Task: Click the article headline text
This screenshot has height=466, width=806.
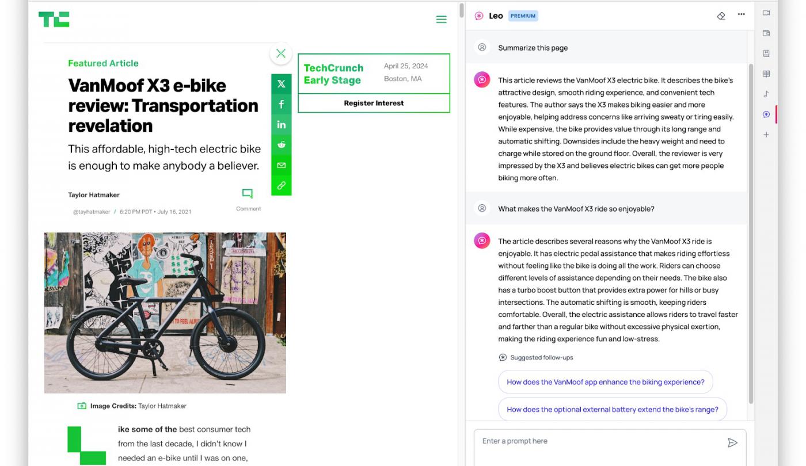Action: (x=163, y=105)
